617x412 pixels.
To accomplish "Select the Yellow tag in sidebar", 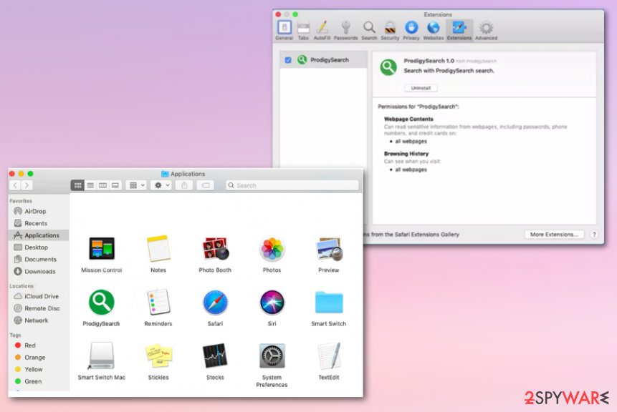I will (x=39, y=369).
